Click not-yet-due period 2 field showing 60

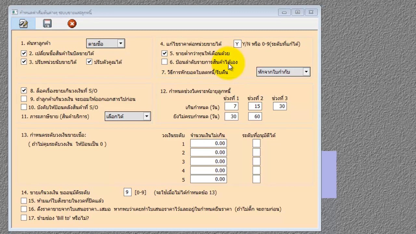pos(255,116)
